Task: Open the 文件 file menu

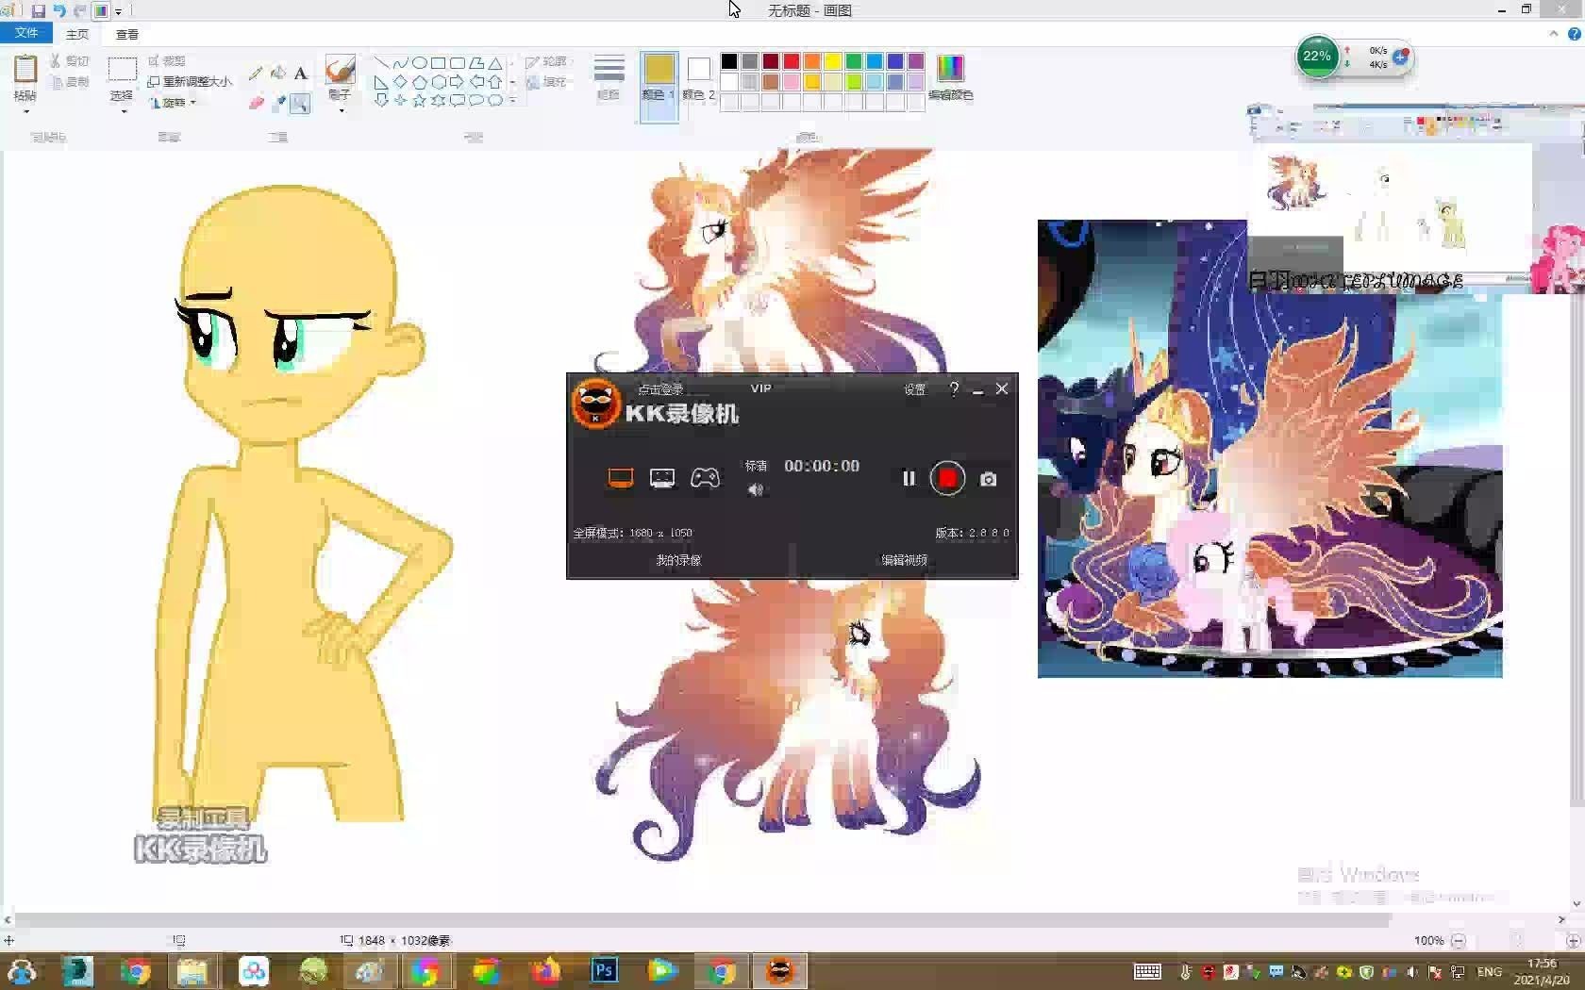Action: click(x=26, y=33)
